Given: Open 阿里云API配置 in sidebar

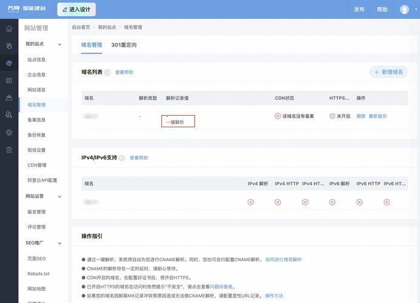Looking at the screenshot, I should coord(42,180).
